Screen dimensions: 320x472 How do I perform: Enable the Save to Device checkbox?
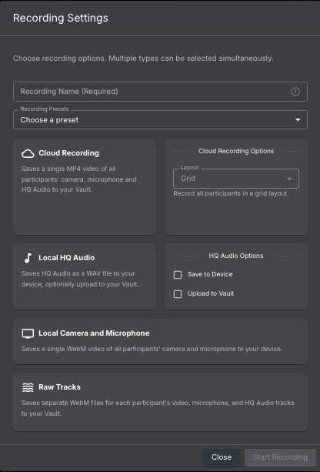[x=178, y=275]
